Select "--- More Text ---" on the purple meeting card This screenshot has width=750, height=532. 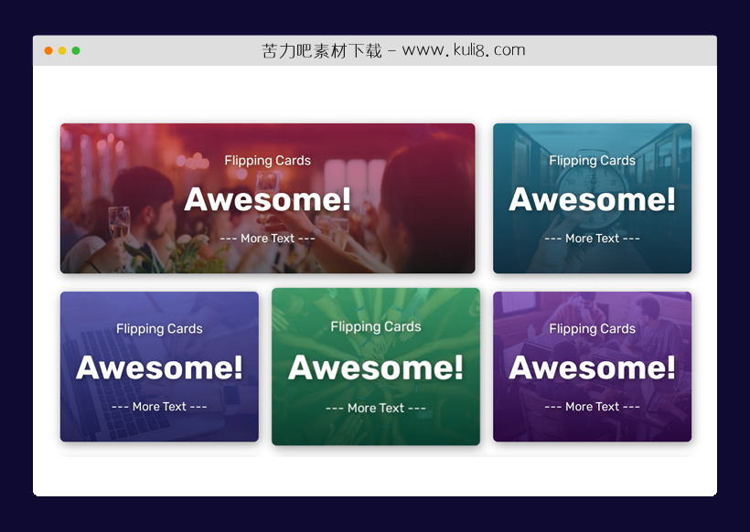tap(592, 407)
